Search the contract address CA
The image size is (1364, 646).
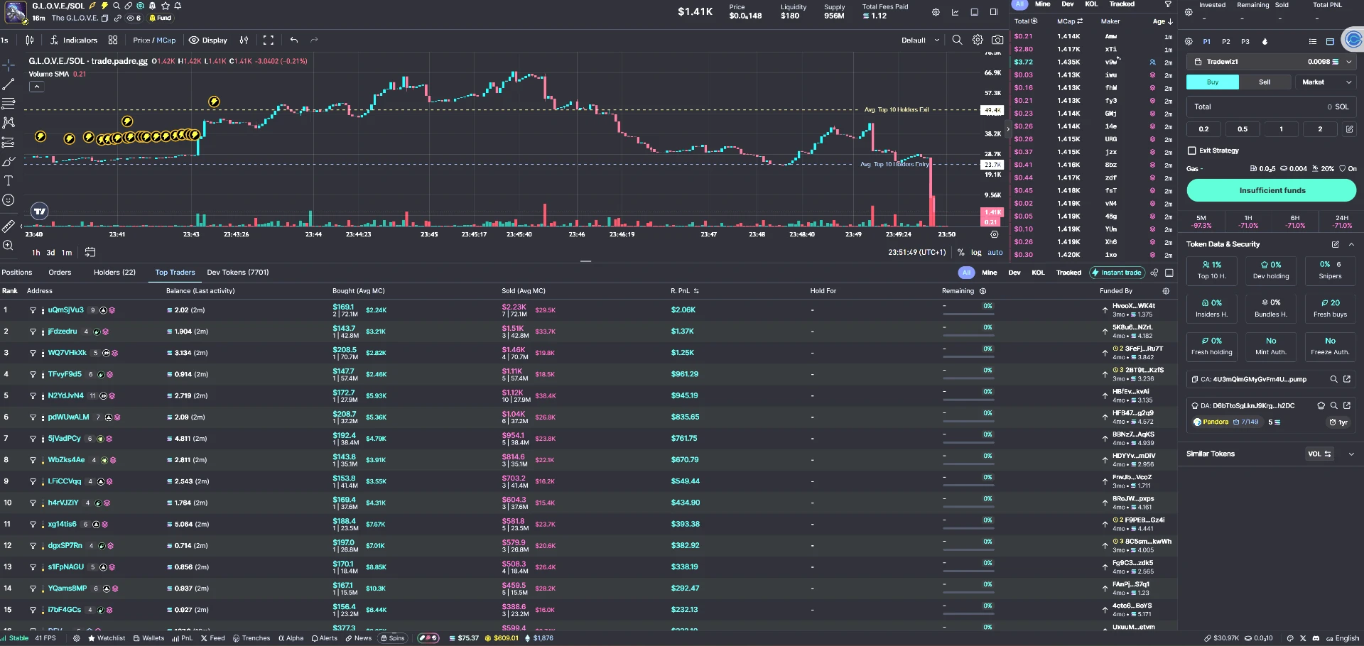click(x=1334, y=379)
